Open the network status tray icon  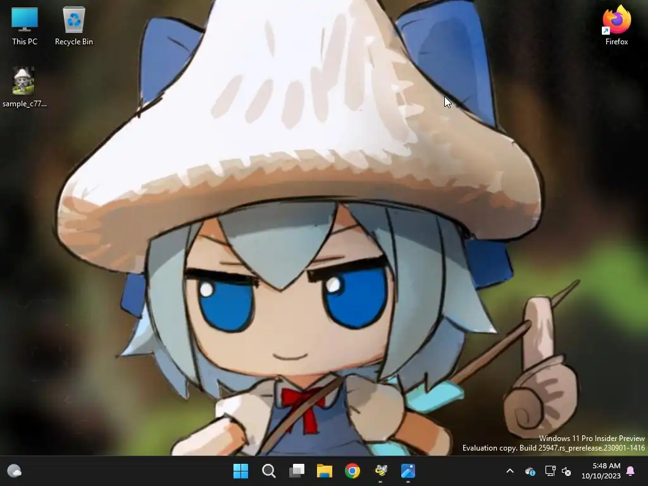pyautogui.click(x=550, y=471)
